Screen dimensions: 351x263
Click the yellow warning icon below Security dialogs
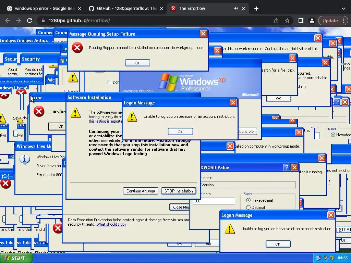pyautogui.click(x=73, y=77)
